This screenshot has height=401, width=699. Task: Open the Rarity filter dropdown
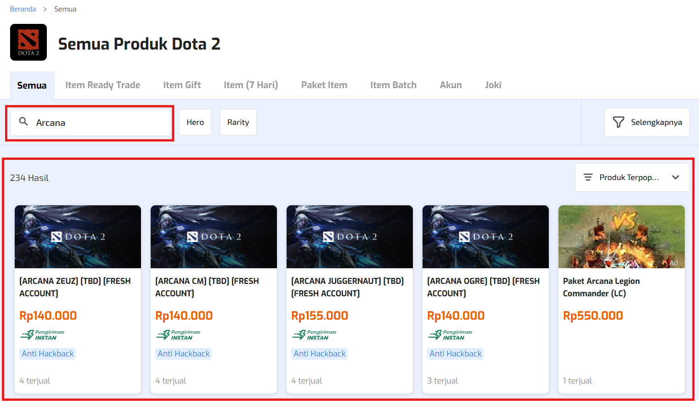pyautogui.click(x=238, y=122)
